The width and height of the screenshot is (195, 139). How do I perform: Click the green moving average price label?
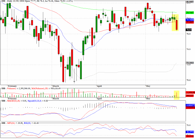pos(190,13)
